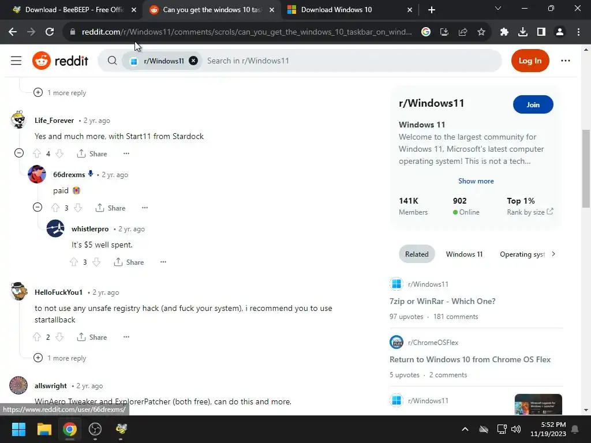Open the Chrome profile icon
The width and height of the screenshot is (591, 443).
click(560, 32)
